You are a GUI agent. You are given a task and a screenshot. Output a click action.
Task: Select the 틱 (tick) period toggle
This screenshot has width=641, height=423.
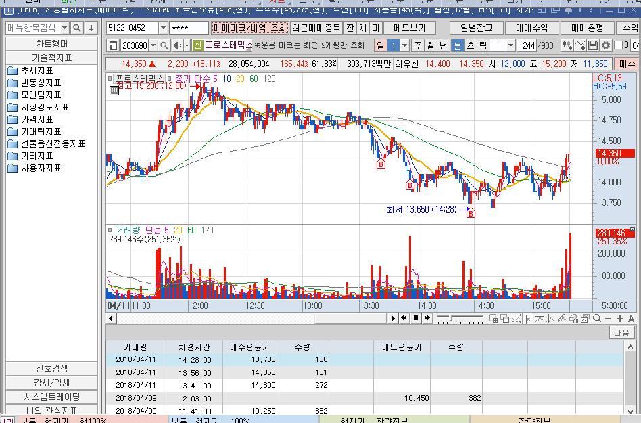pyautogui.click(x=483, y=45)
